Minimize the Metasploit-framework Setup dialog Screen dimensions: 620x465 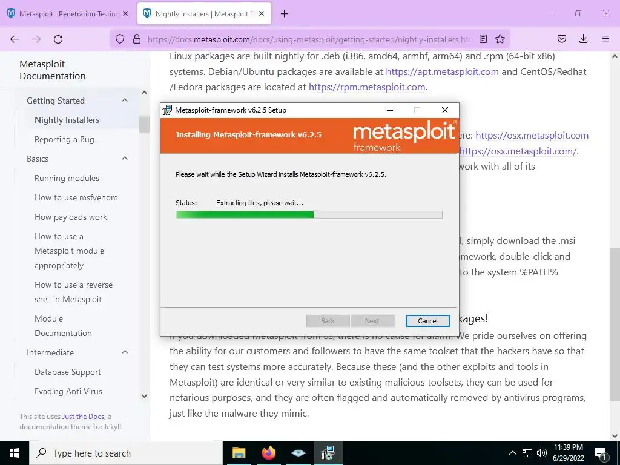click(390, 110)
